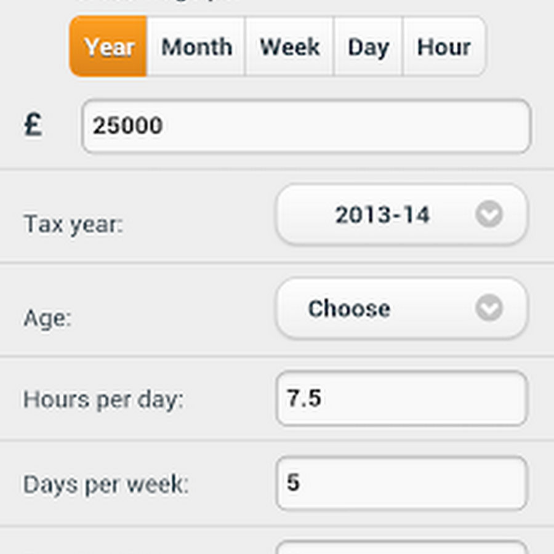
Task: Click the 'Age:' label
Action: click(x=47, y=318)
